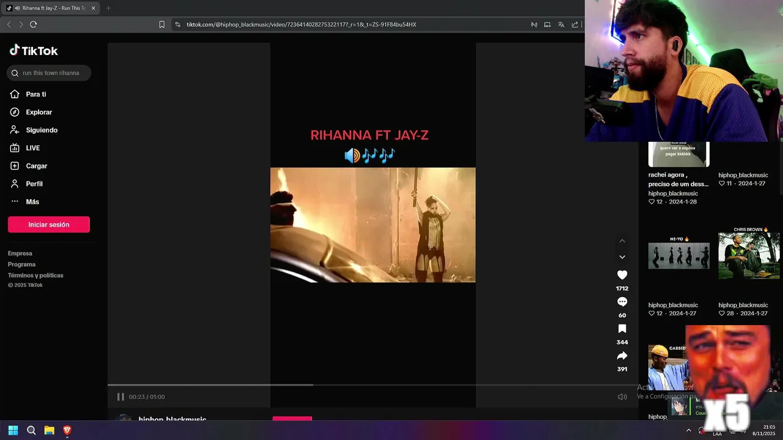This screenshot has height=440, width=783.
Task: Open the Windows Start menu
Action: 13,430
